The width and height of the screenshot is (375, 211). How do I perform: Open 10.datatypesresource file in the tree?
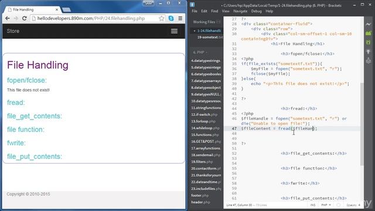point(206,101)
